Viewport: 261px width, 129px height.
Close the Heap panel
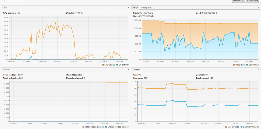coord(259,7)
